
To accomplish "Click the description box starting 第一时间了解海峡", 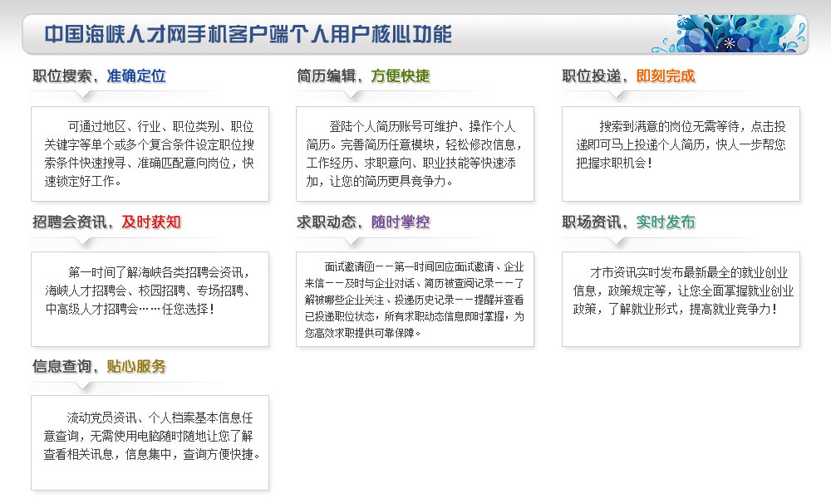I will 150,300.
